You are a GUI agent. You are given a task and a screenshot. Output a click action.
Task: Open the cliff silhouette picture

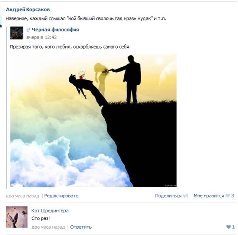pos(93,121)
